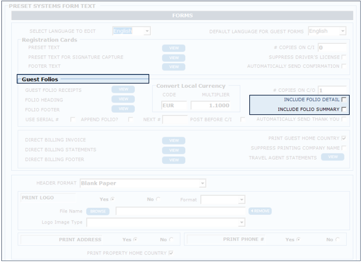View the Guest Folio Receipts text
This screenshot has height=262, width=362.
tap(123, 89)
